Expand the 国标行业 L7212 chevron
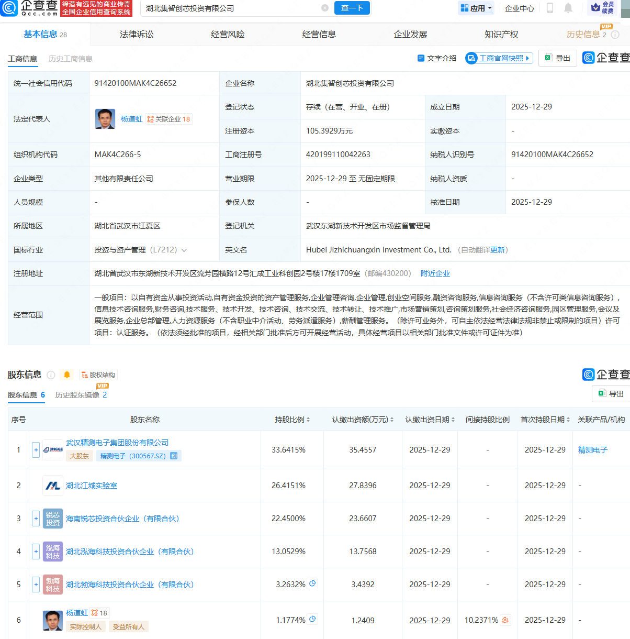 click(x=184, y=250)
